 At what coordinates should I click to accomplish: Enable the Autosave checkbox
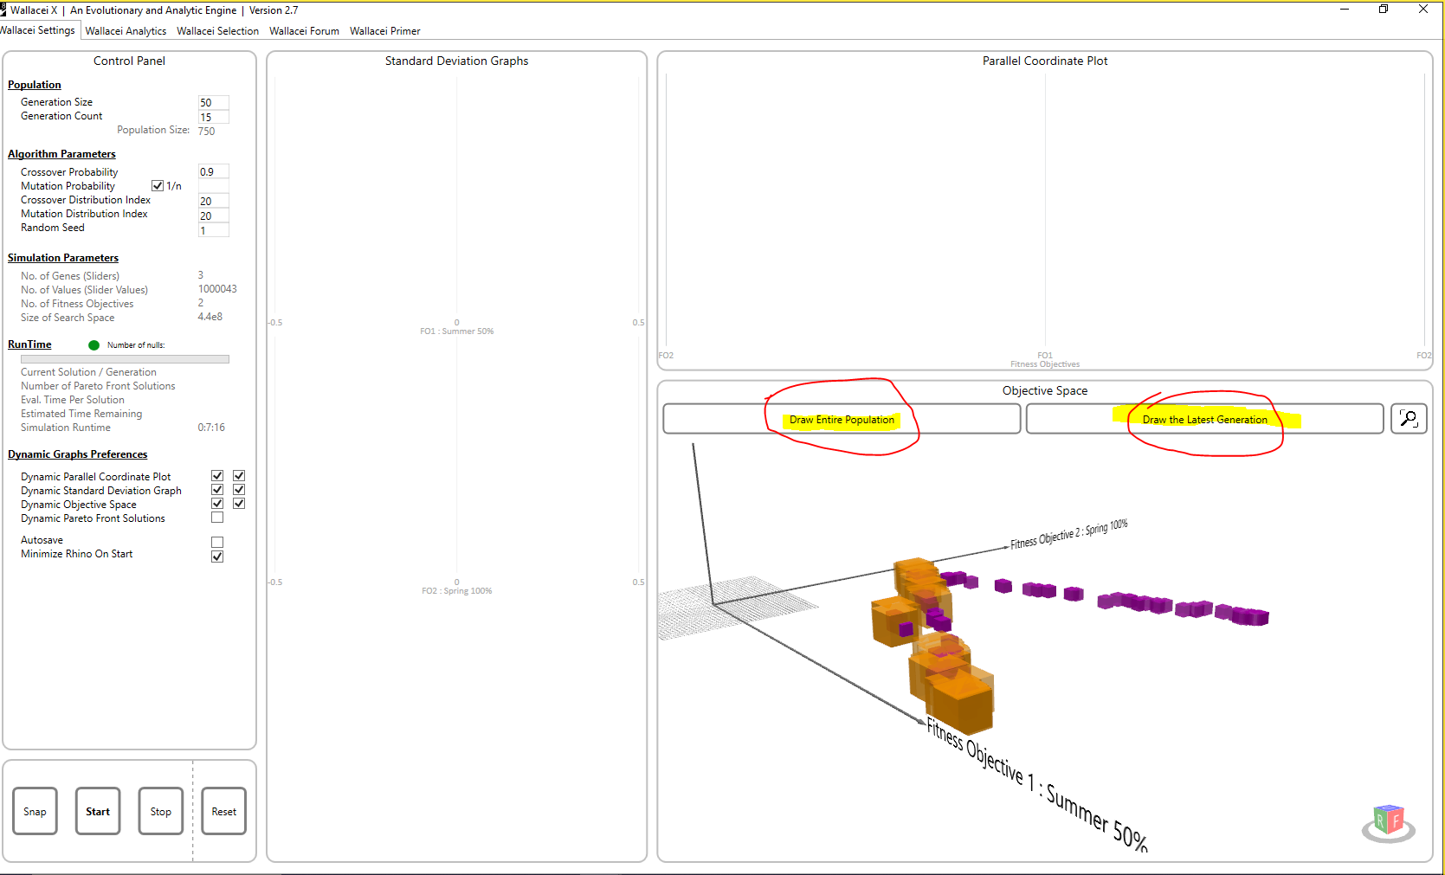(217, 542)
